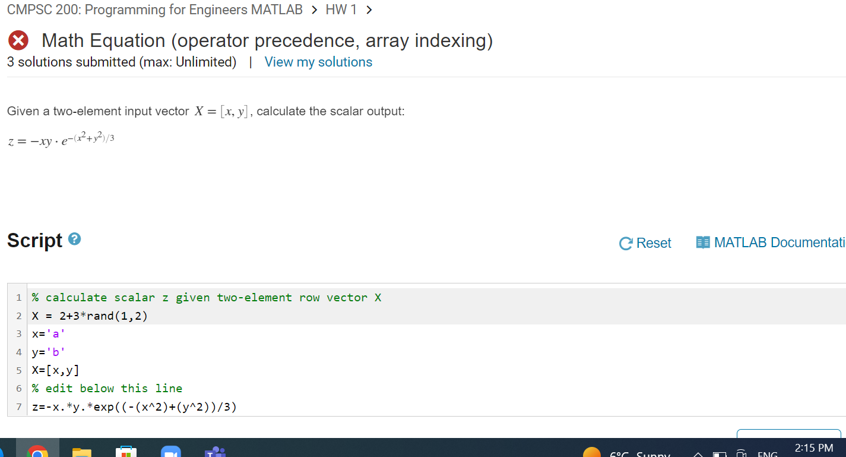Launch Google Chrome from the taskbar
846x457 pixels.
pos(37,453)
